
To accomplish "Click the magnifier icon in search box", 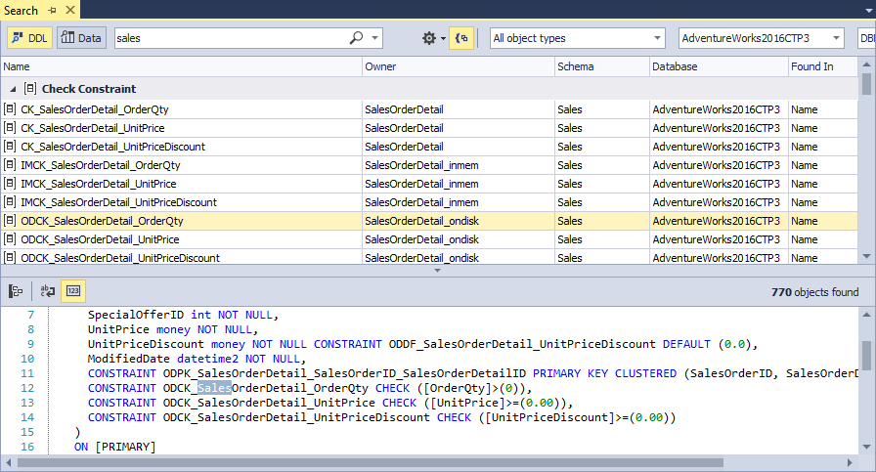I will coord(356,38).
